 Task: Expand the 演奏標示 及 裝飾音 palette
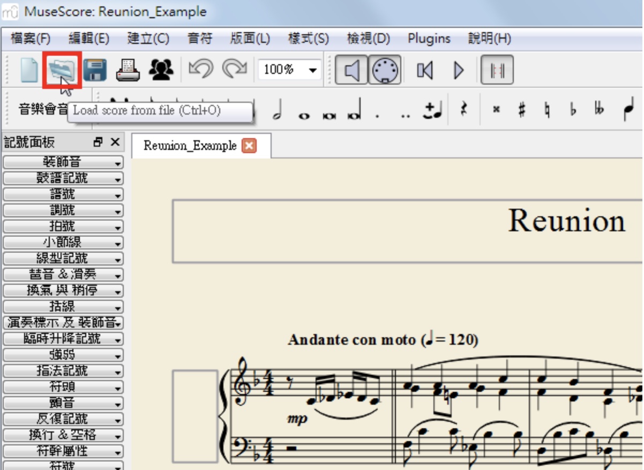[63, 323]
